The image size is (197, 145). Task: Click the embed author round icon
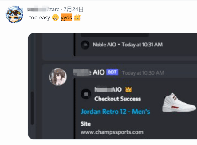86,94
